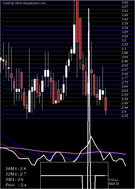Click the 3.15 price axis label
The height and width of the screenshot is (189, 135).
click(125, 45)
